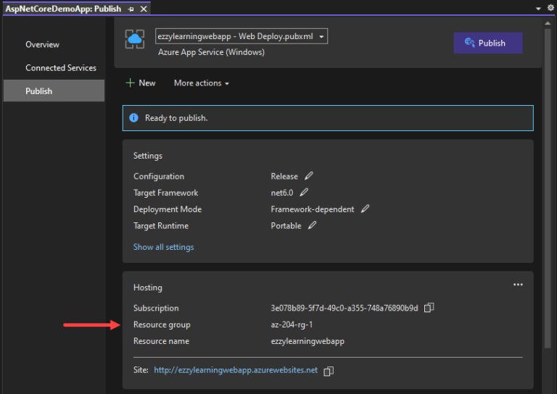Viewport: 557px width, 394px height.
Task: Open the tab list dropdown arrow
Action: point(538,9)
